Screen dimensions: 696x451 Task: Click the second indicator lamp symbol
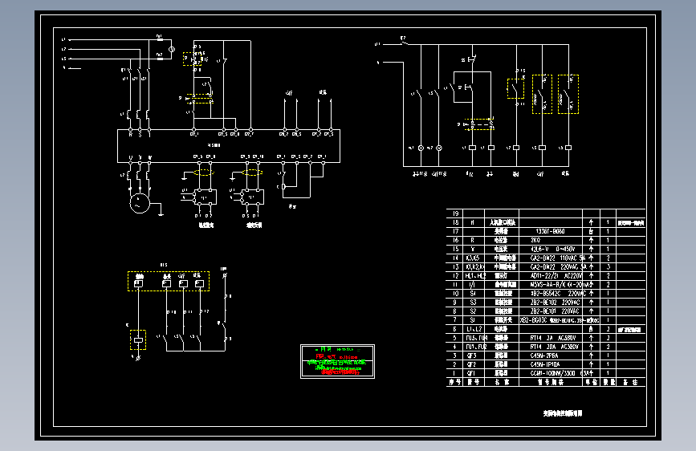(439, 148)
